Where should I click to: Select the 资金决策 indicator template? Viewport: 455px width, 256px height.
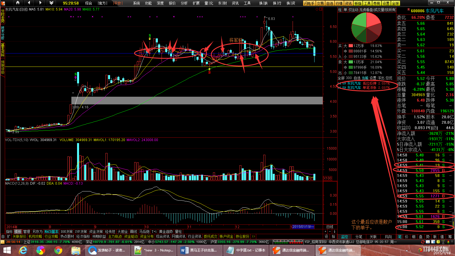[96, 232]
